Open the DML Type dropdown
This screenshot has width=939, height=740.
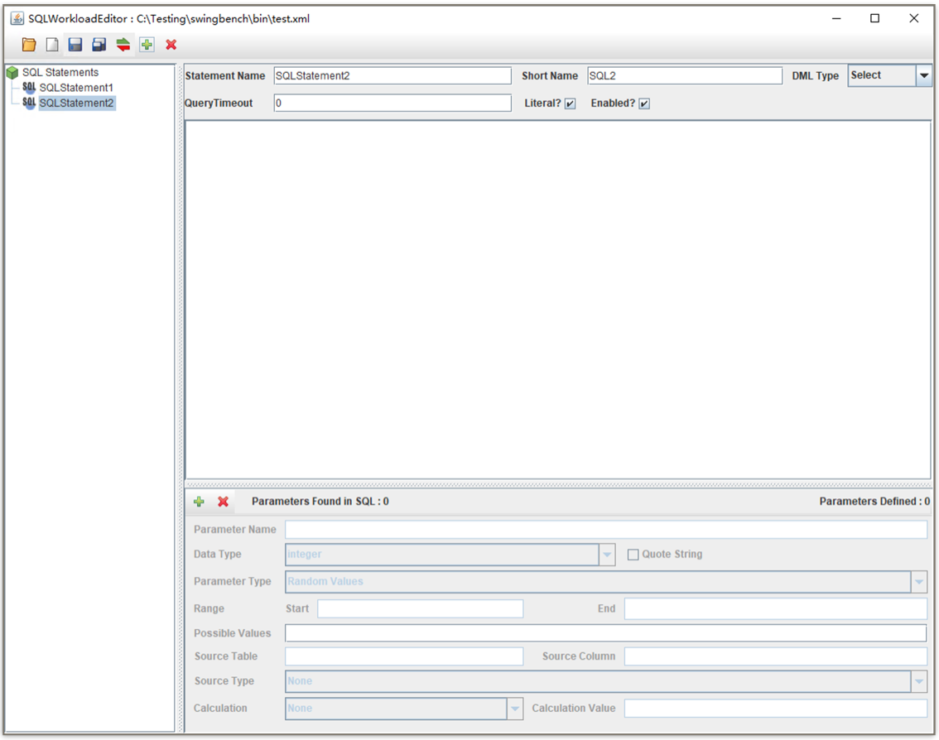coord(923,75)
